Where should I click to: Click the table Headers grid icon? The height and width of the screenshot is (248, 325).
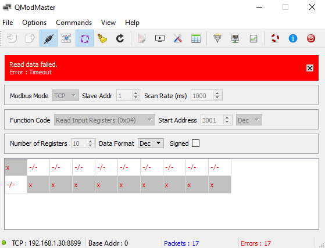tap(196, 38)
